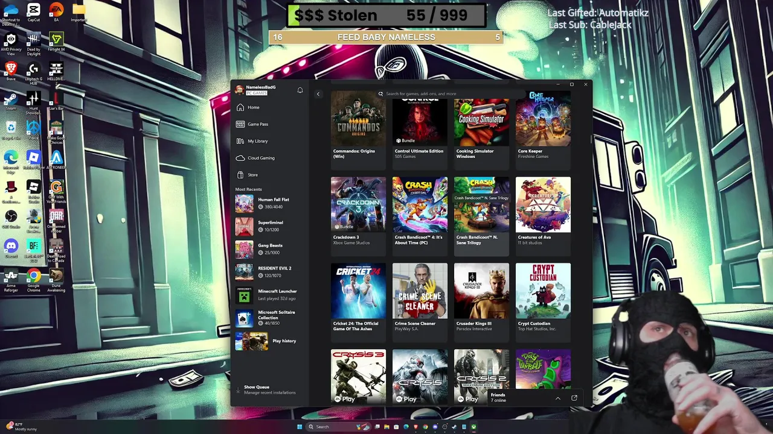The width and height of the screenshot is (773, 434).
Task: Expand the Friends panel chevron
Action: point(557,398)
